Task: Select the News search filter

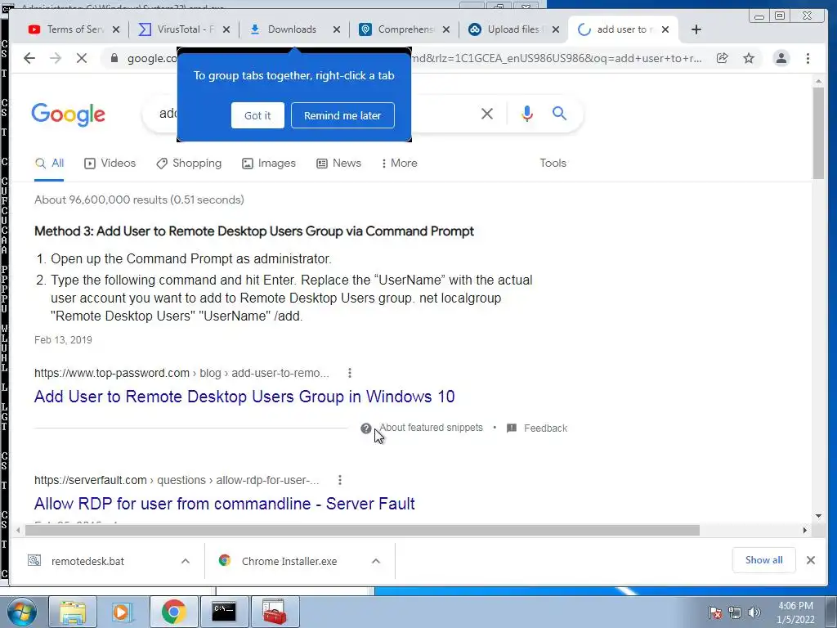Action: [338, 163]
